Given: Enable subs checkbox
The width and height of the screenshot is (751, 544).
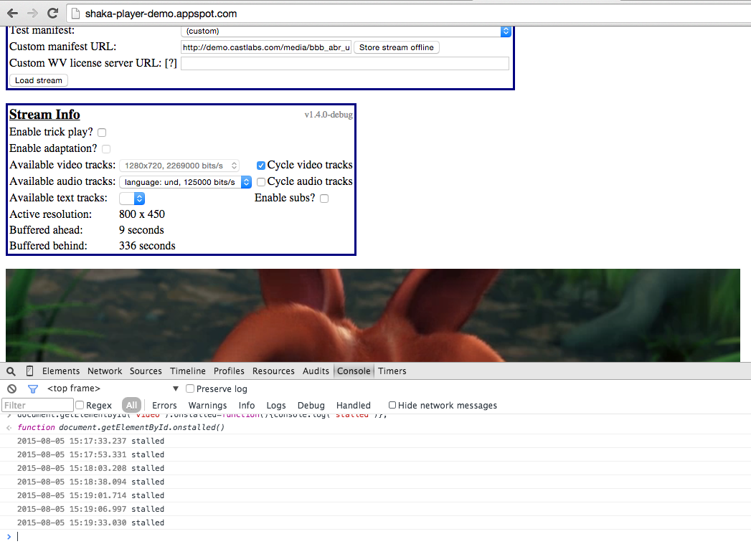Looking at the screenshot, I should point(324,199).
